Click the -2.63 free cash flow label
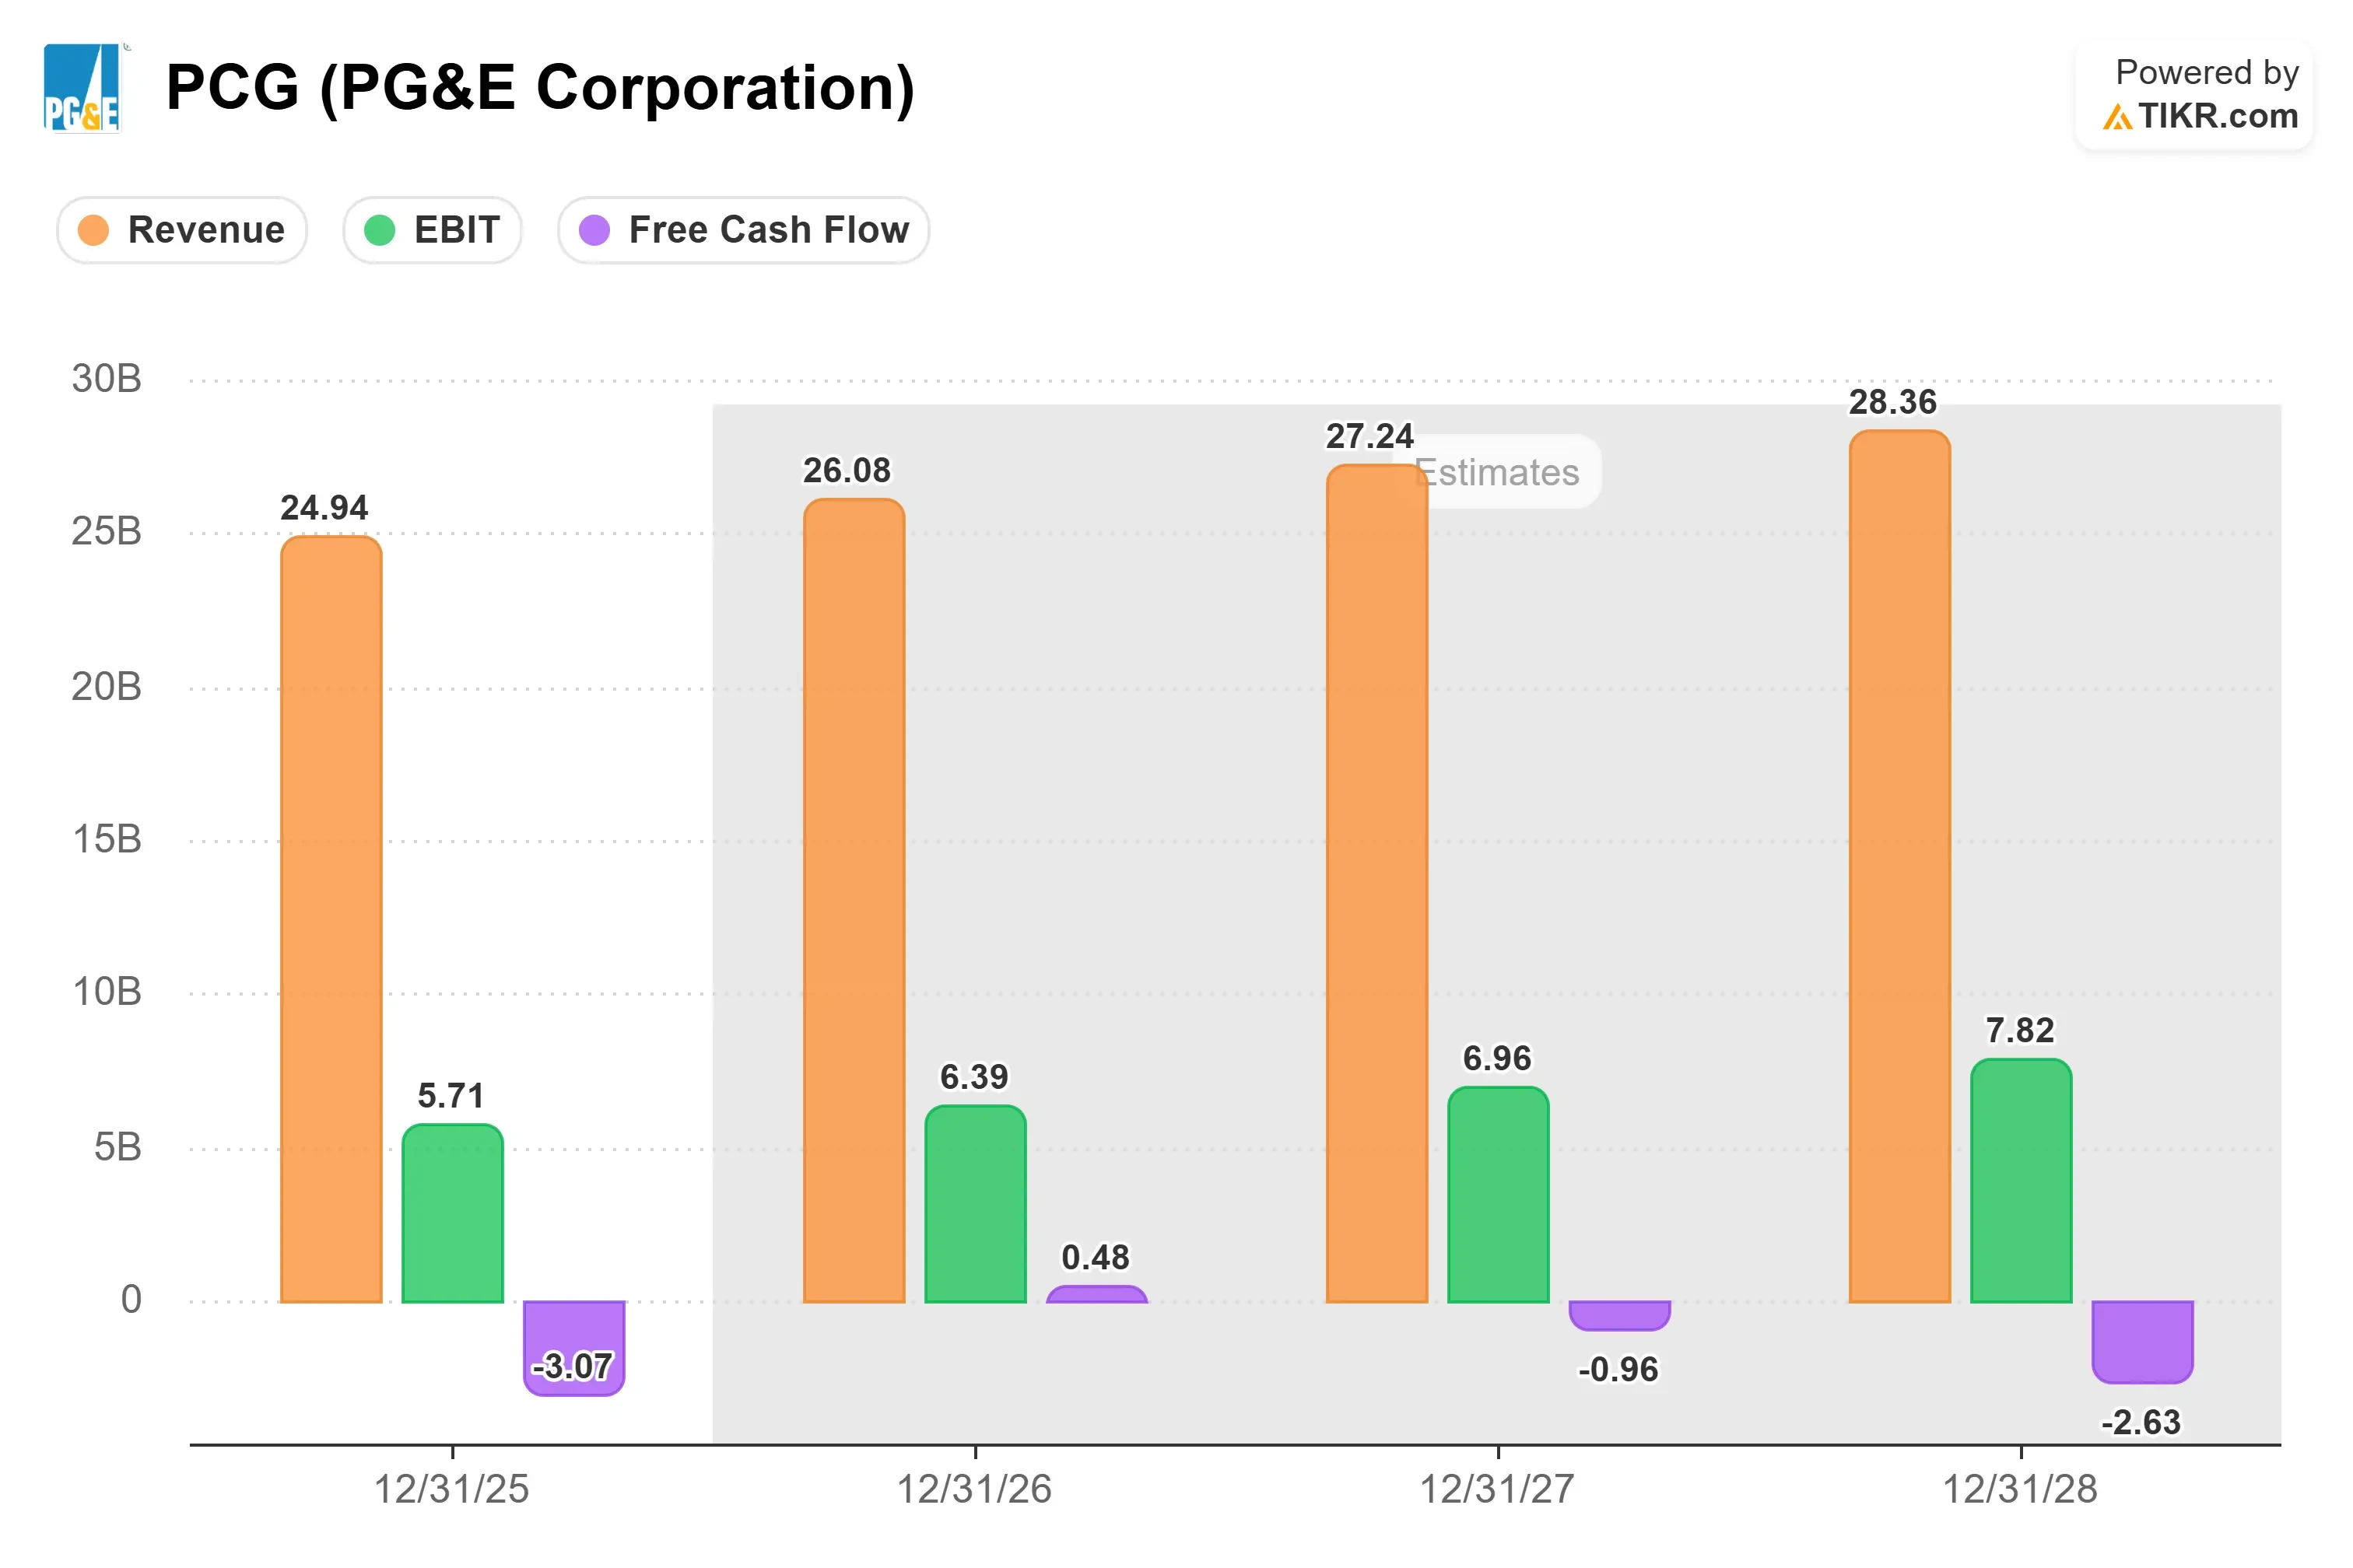Screen dimensions: 2353x1568 (x=2141, y=1422)
